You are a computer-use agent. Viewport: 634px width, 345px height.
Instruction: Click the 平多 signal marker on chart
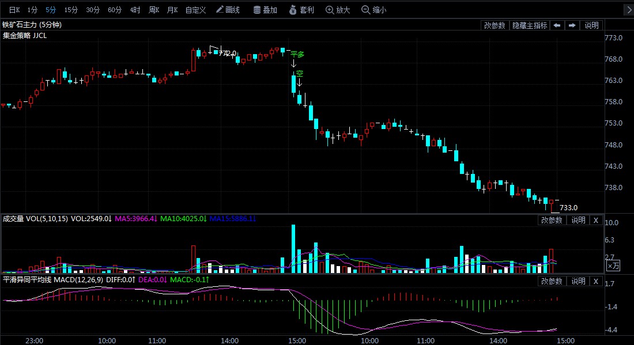[297, 54]
